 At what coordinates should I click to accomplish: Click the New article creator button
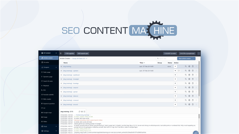[x=185, y=58]
